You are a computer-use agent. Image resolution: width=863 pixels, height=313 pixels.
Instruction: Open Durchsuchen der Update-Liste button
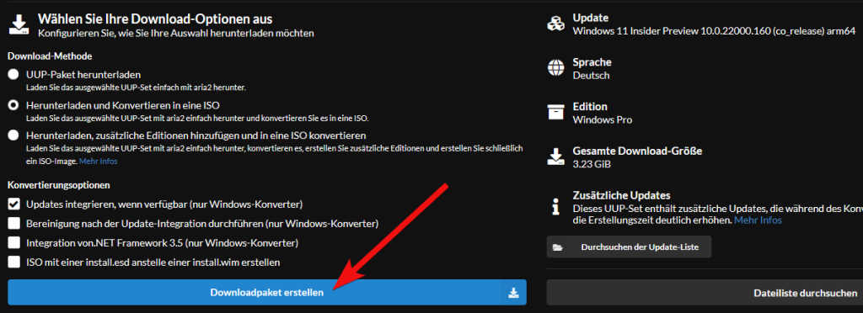point(629,247)
